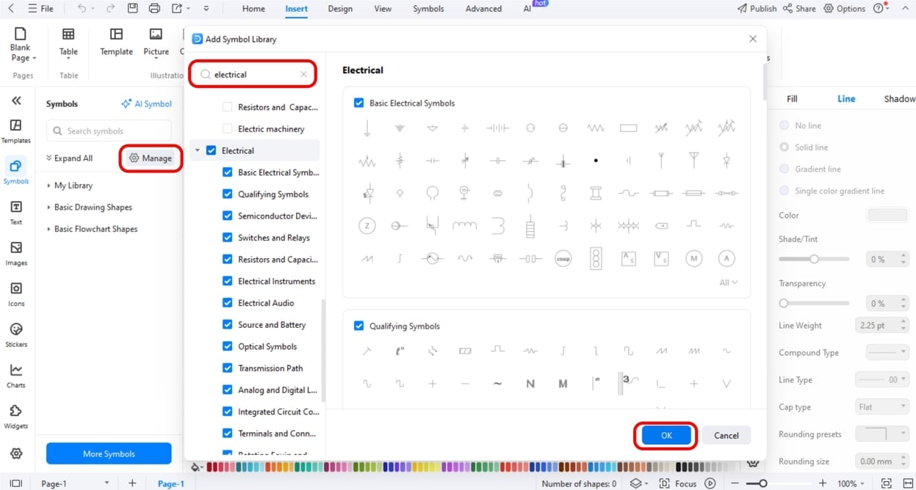Collapse the Electrical category
The height and width of the screenshot is (490, 916).
pyautogui.click(x=196, y=150)
